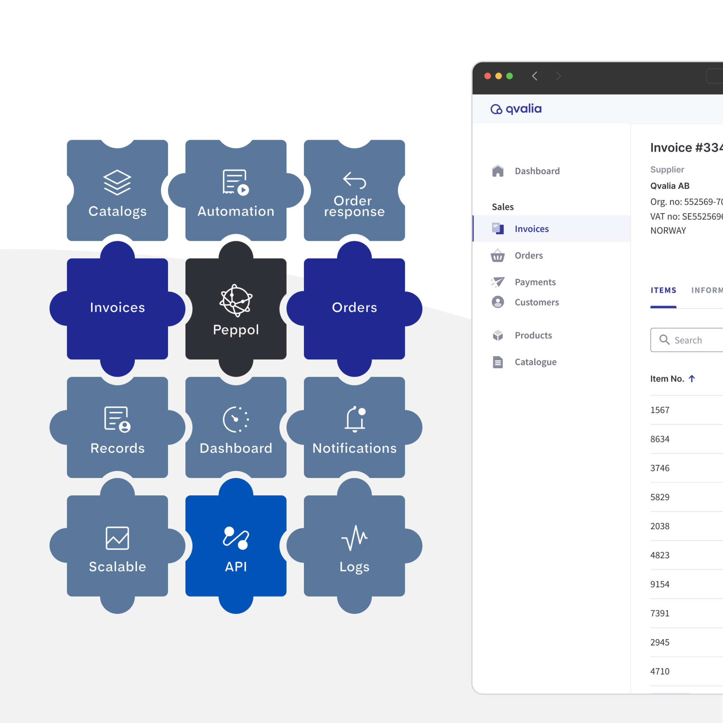The width and height of the screenshot is (723, 723).
Task: Click the Dashboard home icon in the sidebar
Action: click(x=498, y=171)
